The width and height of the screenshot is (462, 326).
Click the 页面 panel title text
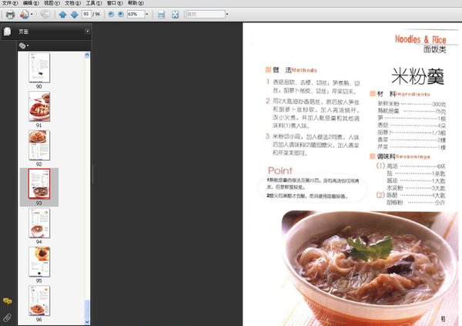coord(24,32)
